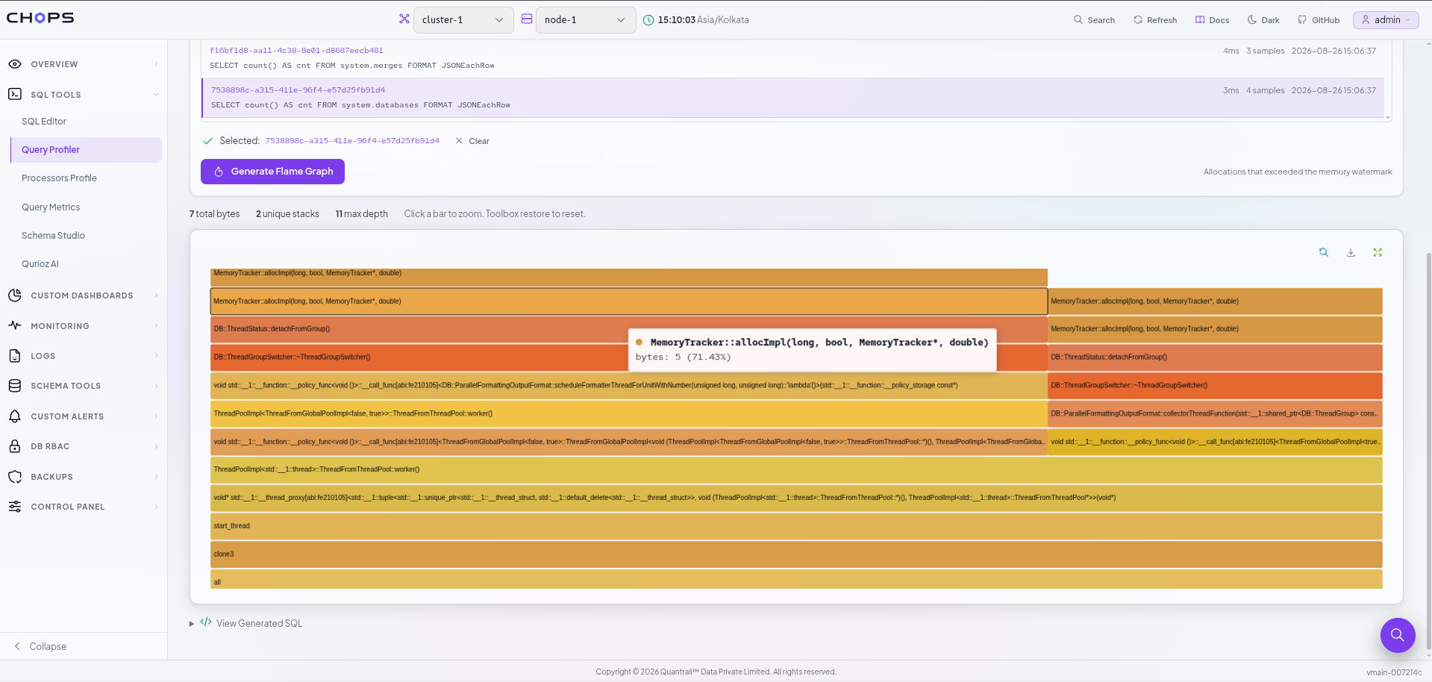Expand the Custom Dashboards chevron
Screen dimensions: 1432x682
click(156, 295)
